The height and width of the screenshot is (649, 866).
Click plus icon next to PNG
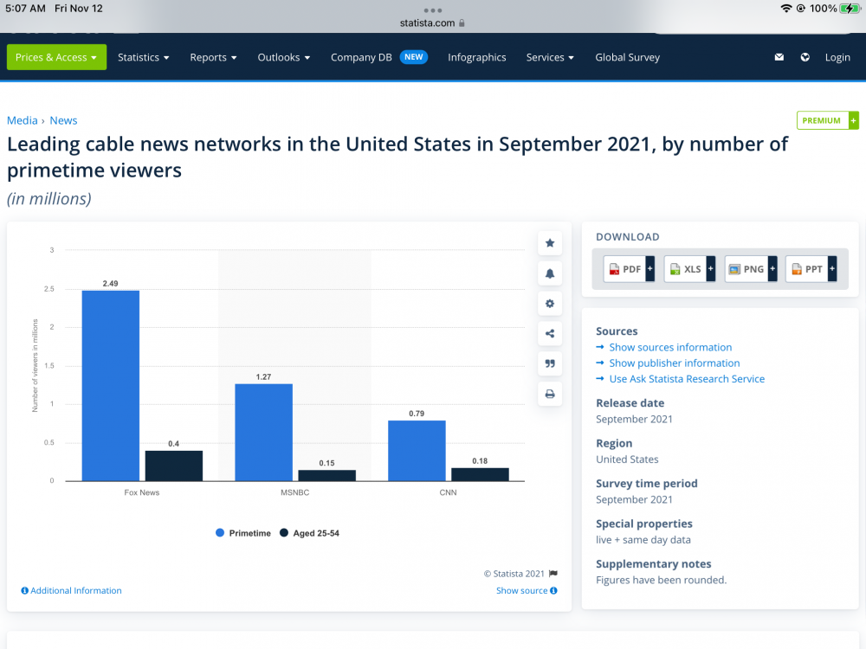coord(772,269)
